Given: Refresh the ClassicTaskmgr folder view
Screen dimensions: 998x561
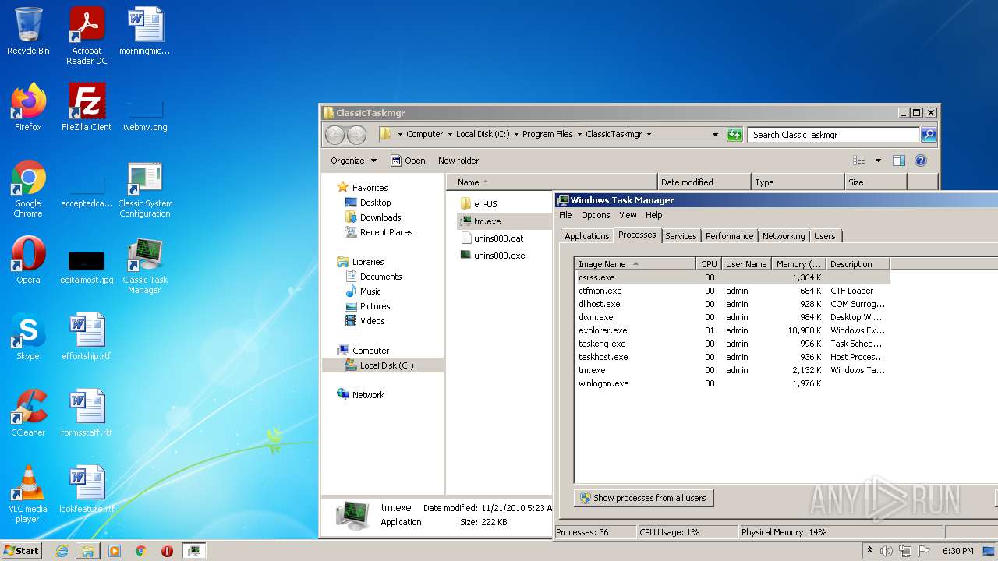Looking at the screenshot, I should click(x=734, y=135).
